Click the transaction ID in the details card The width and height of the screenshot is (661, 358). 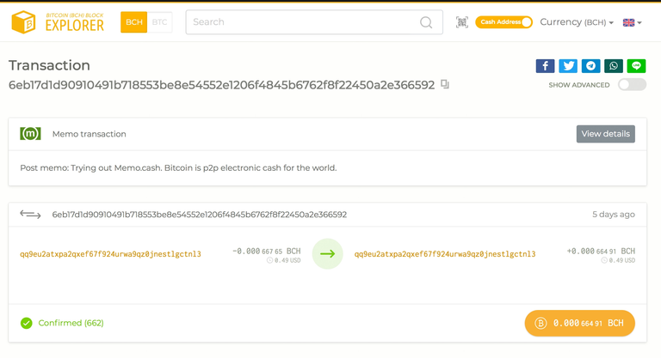point(199,215)
